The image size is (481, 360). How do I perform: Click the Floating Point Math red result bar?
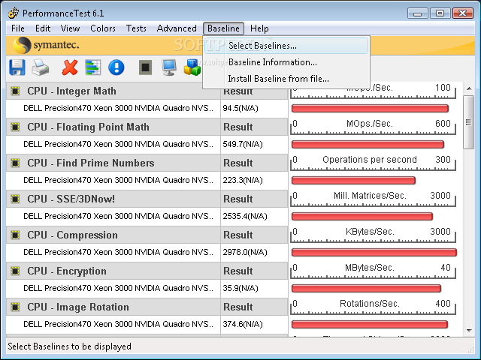pyautogui.click(x=368, y=144)
